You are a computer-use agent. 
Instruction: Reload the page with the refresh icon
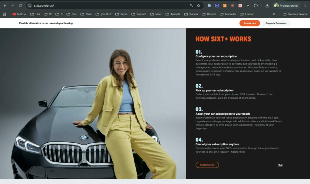point(20,5)
